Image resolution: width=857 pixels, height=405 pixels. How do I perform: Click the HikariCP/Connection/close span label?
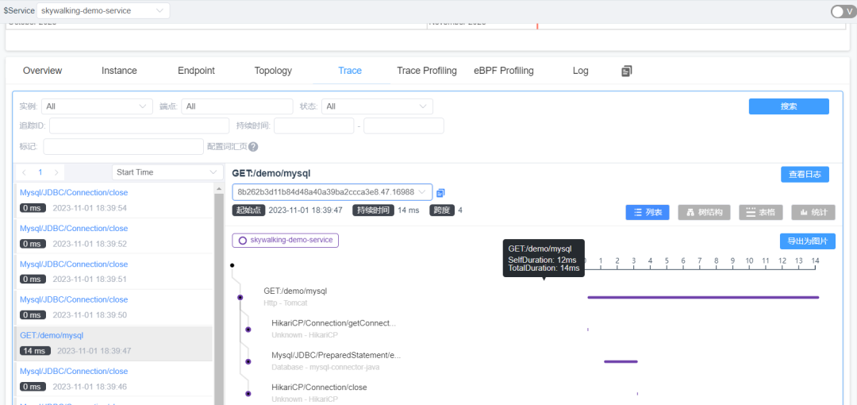319,388
